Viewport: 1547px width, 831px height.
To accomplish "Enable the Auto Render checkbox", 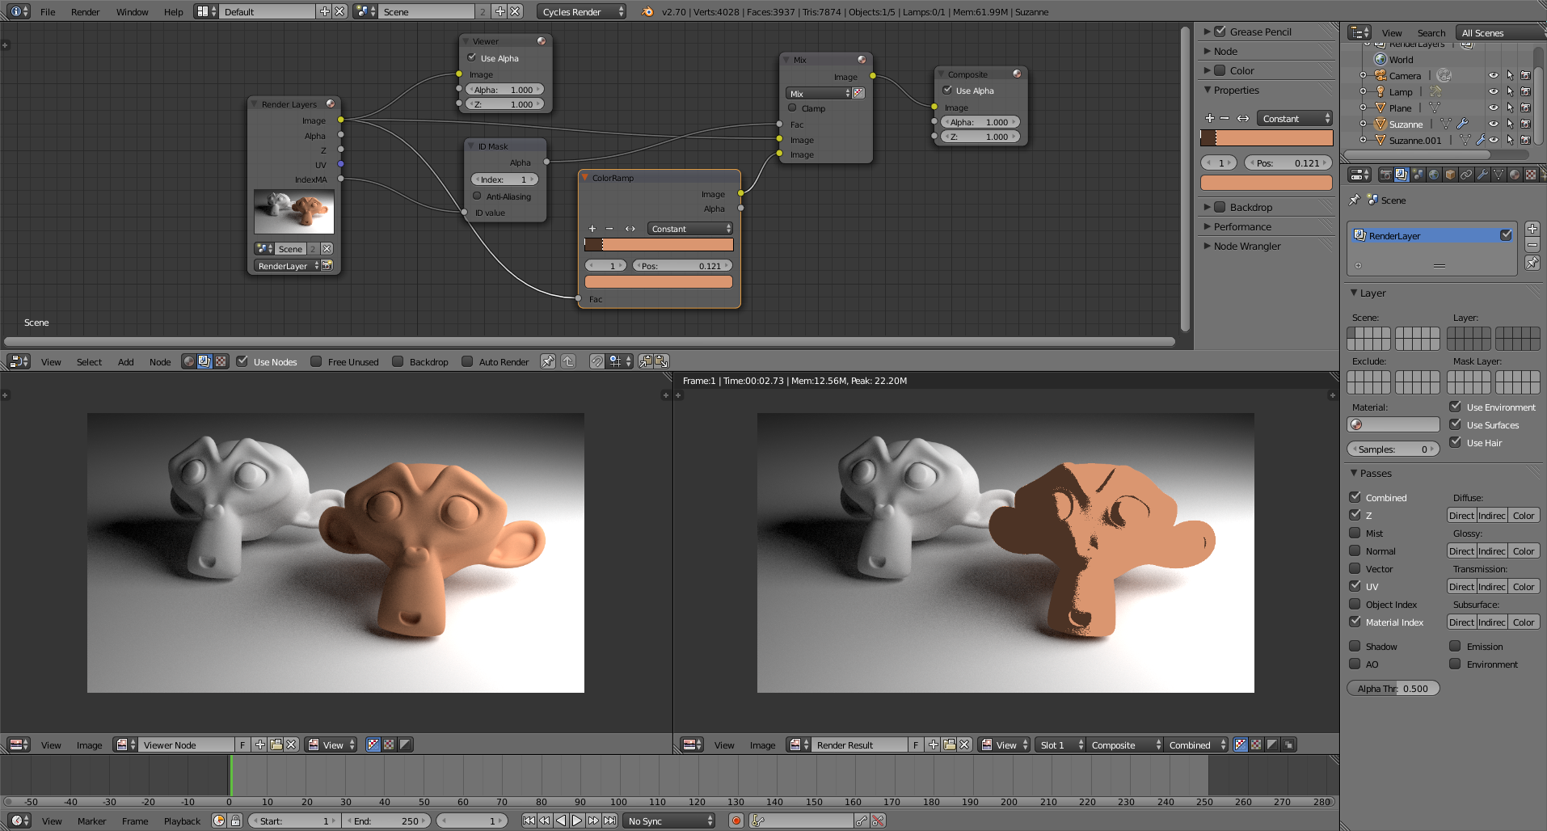I will [467, 361].
